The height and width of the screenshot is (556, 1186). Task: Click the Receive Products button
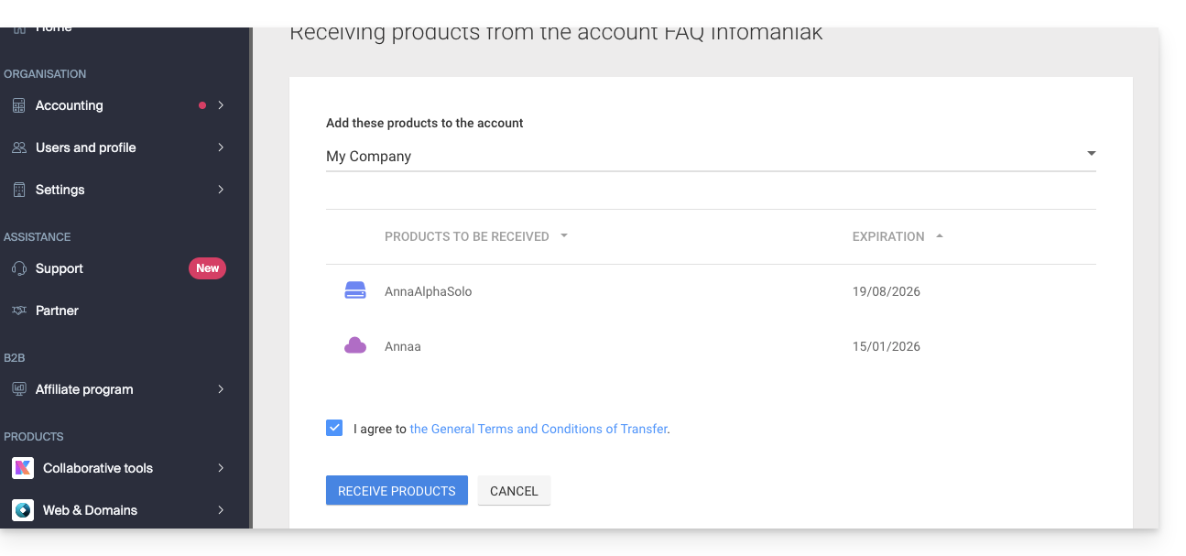pos(397,490)
